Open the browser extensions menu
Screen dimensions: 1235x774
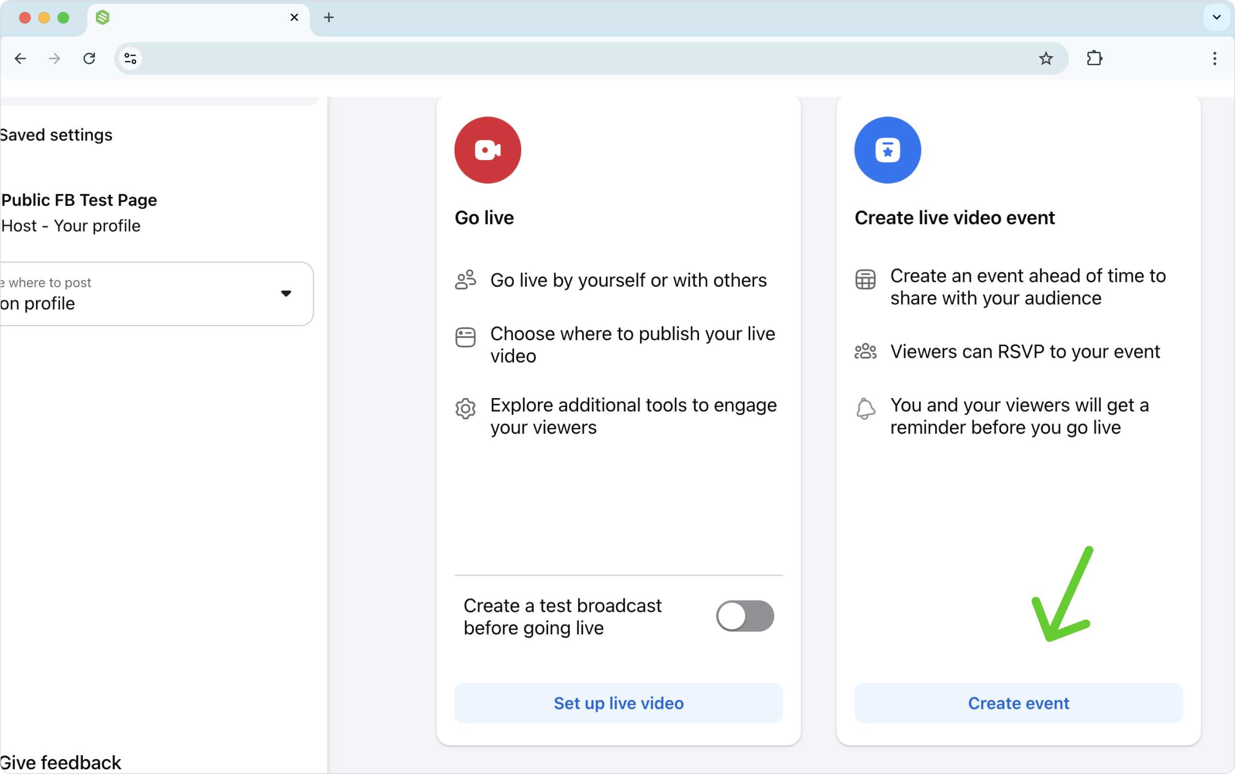[x=1095, y=59]
